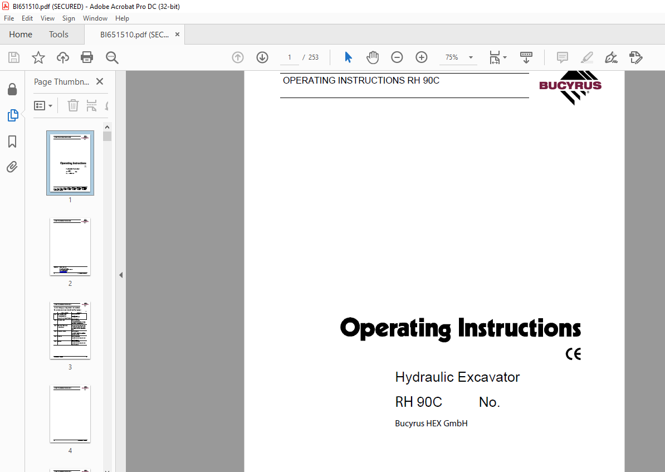Toggle the Attachments paperclip panel
Image resolution: width=665 pixels, height=472 pixels.
click(12, 167)
